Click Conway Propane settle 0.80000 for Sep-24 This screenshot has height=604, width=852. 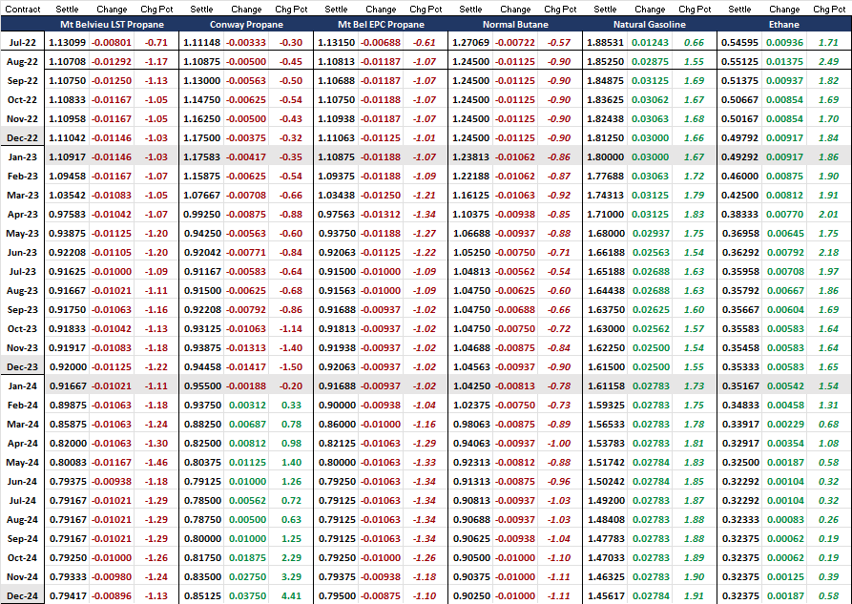point(201,539)
